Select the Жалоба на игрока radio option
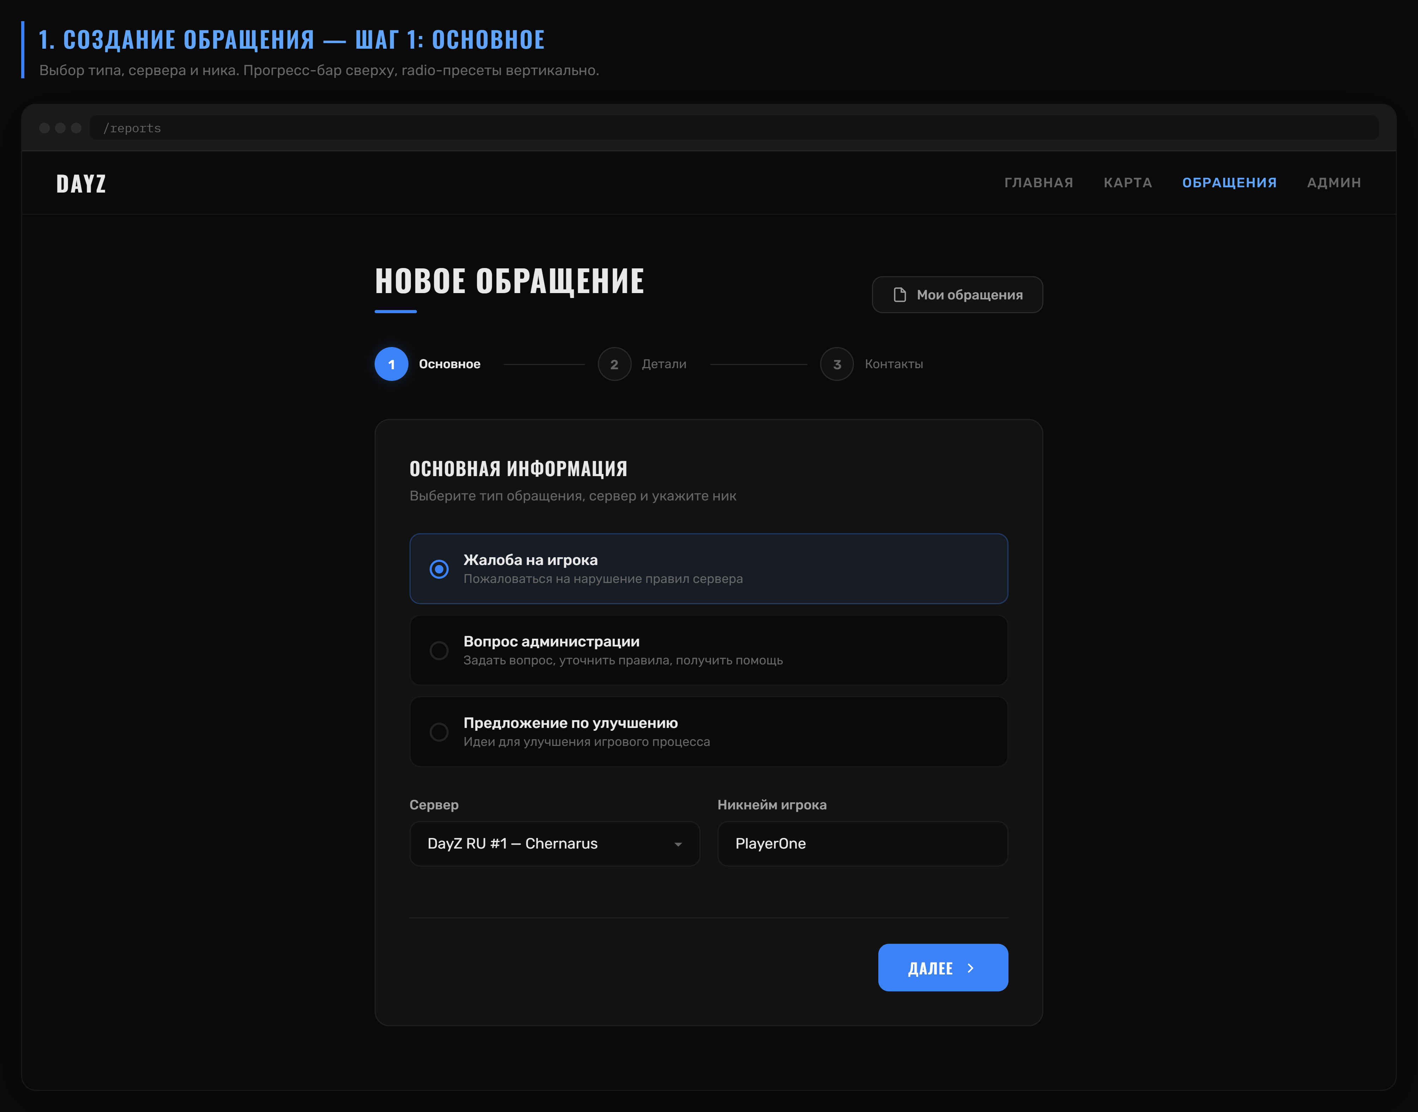This screenshot has height=1112, width=1418. [708, 569]
